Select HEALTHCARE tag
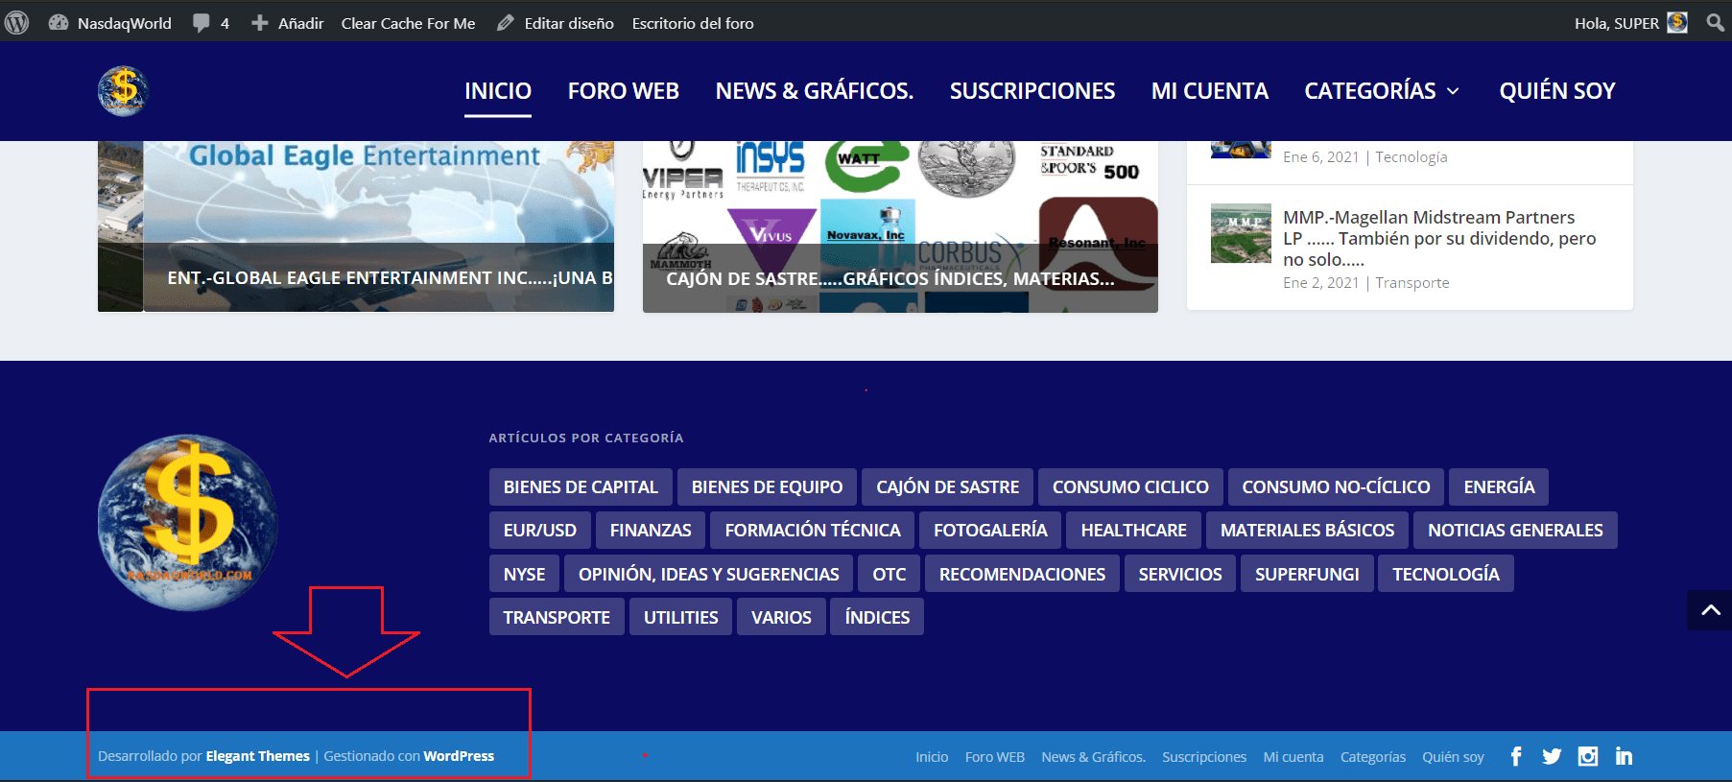Viewport: 1732px width, 782px height. click(x=1133, y=531)
